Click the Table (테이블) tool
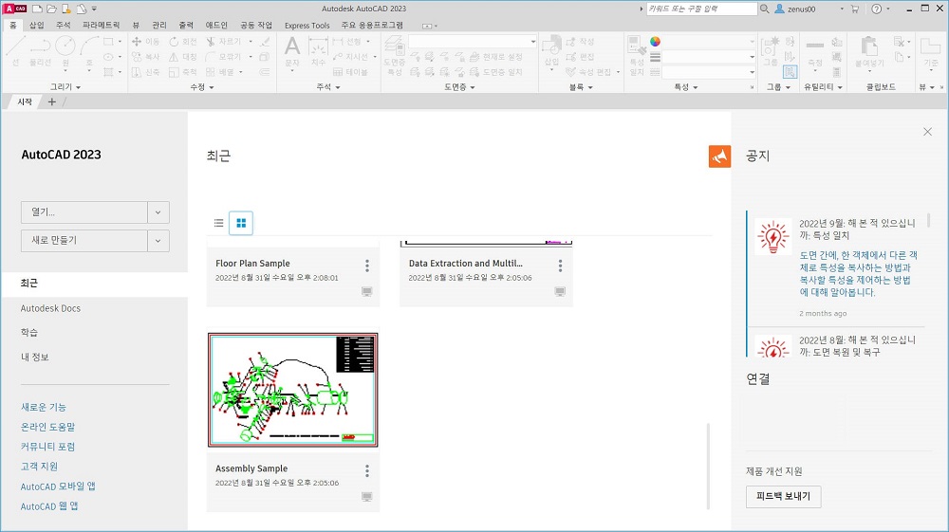Screen dimensions: 949x532 click(x=350, y=71)
